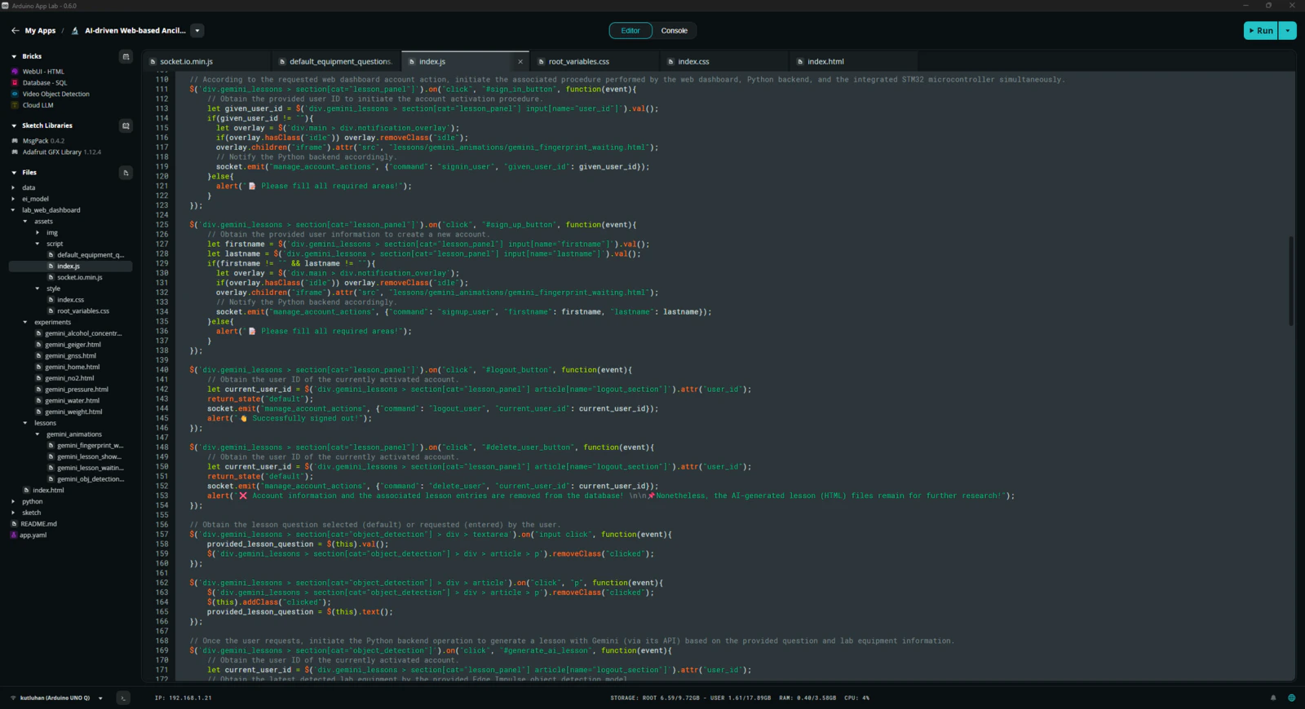The height and width of the screenshot is (709, 1305).
Task: Open gemini_weight.html file
Action: [x=73, y=412]
